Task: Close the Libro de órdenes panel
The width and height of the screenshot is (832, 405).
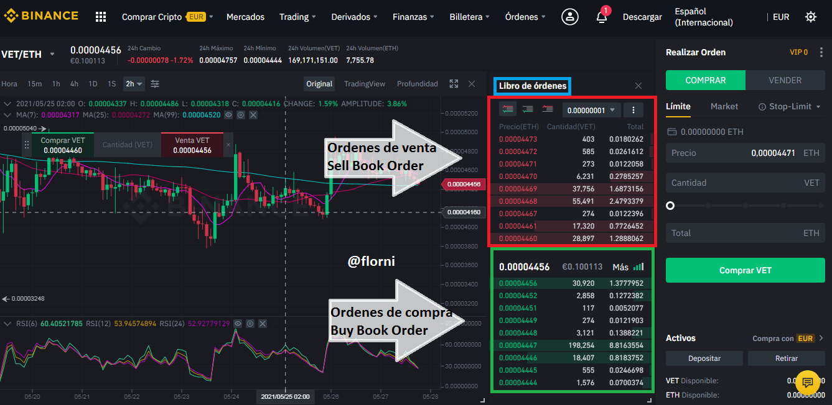Action: (638, 86)
